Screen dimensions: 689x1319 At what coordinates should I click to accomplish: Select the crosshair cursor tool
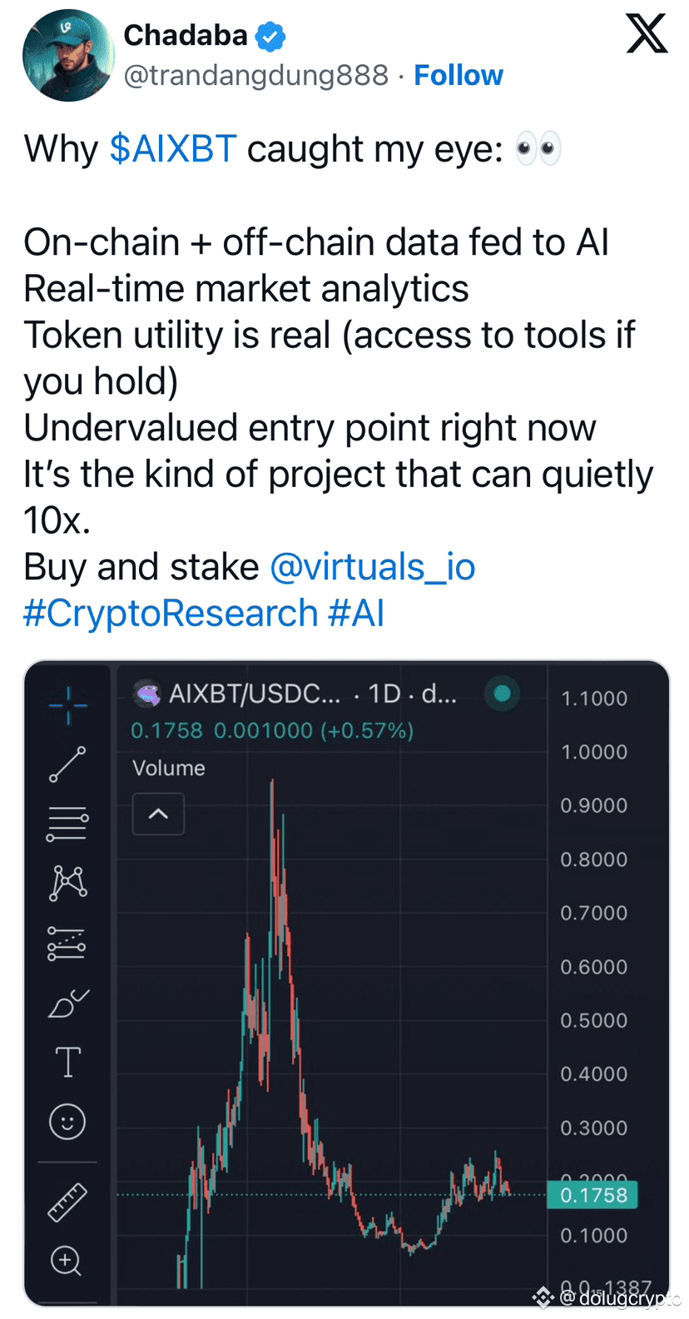point(67,705)
